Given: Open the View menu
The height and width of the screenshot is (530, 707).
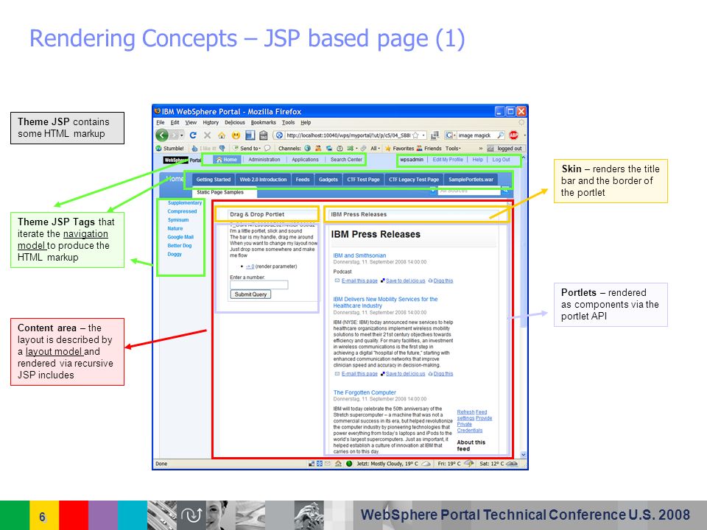Looking at the screenshot, I should click(x=191, y=123).
